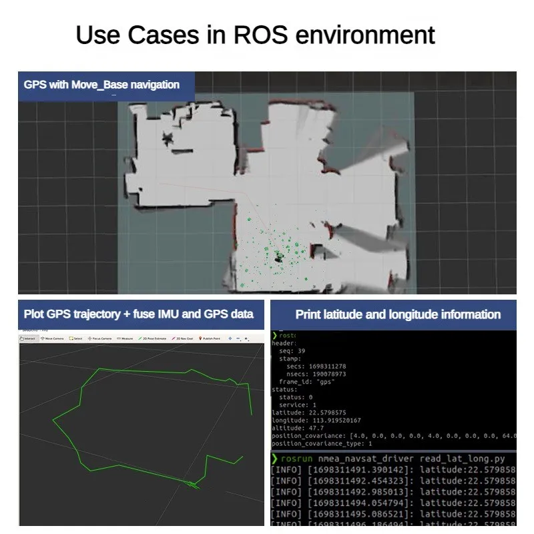The width and height of the screenshot is (534, 534).
Task: Click 'Print latitude and longitude information' heading
Action: coord(398,314)
